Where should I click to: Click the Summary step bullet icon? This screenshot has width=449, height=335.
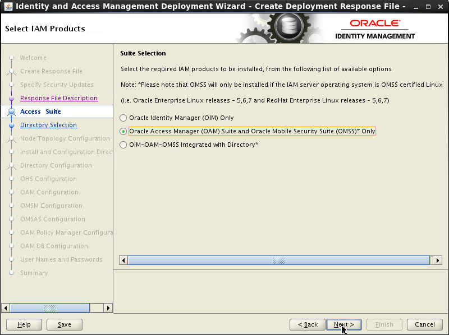(11, 273)
